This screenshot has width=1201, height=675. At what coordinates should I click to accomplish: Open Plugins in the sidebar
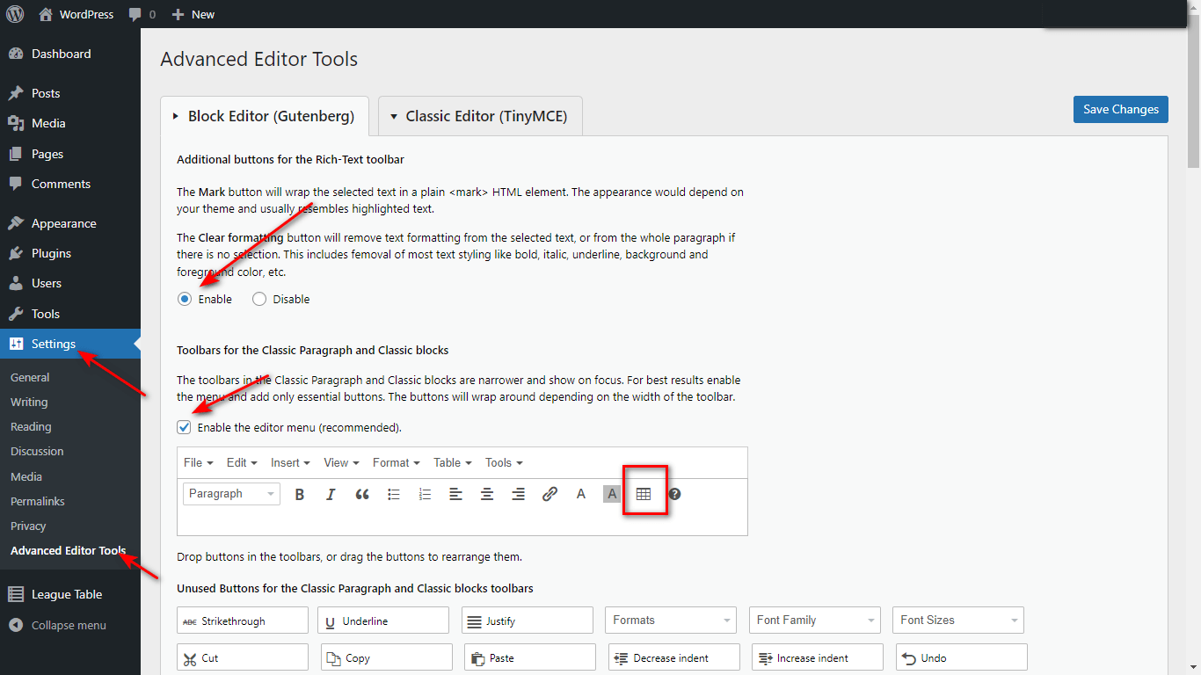click(x=70, y=253)
